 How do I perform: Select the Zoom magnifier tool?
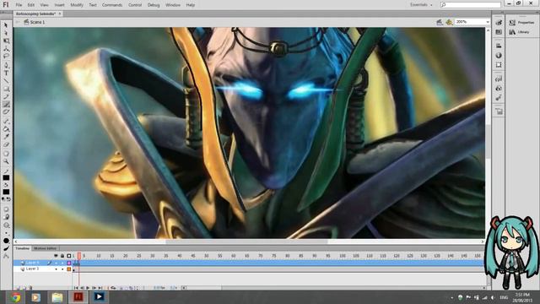(x=6, y=161)
